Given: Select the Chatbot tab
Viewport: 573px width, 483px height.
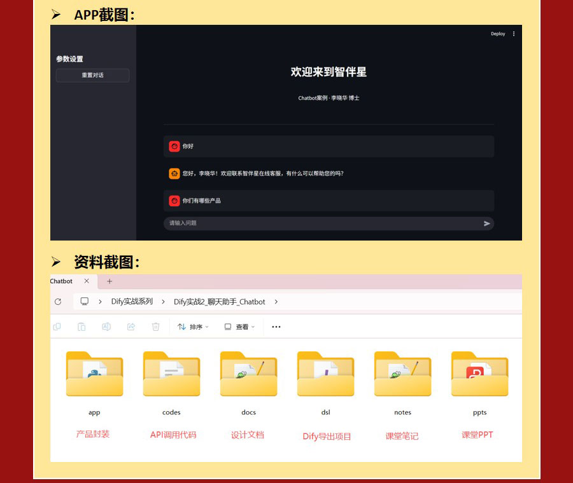Looking at the screenshot, I should click(62, 281).
